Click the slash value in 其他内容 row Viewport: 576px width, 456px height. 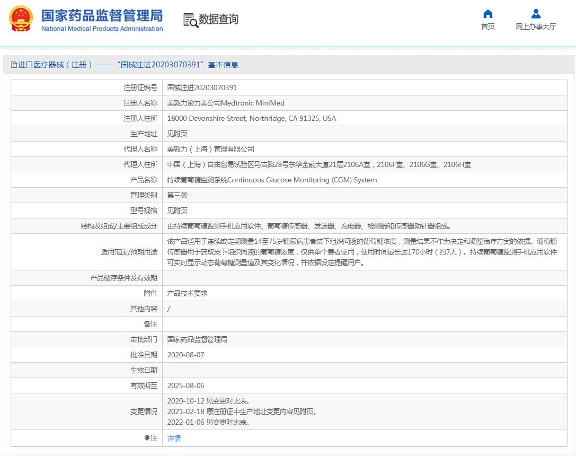[169, 309]
